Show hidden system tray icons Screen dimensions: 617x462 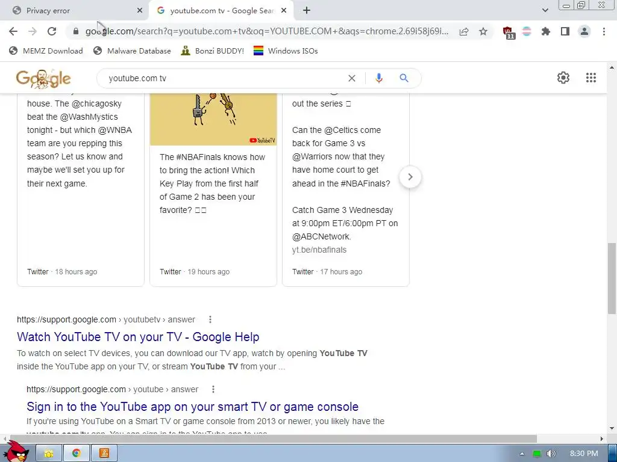pyautogui.click(x=522, y=454)
